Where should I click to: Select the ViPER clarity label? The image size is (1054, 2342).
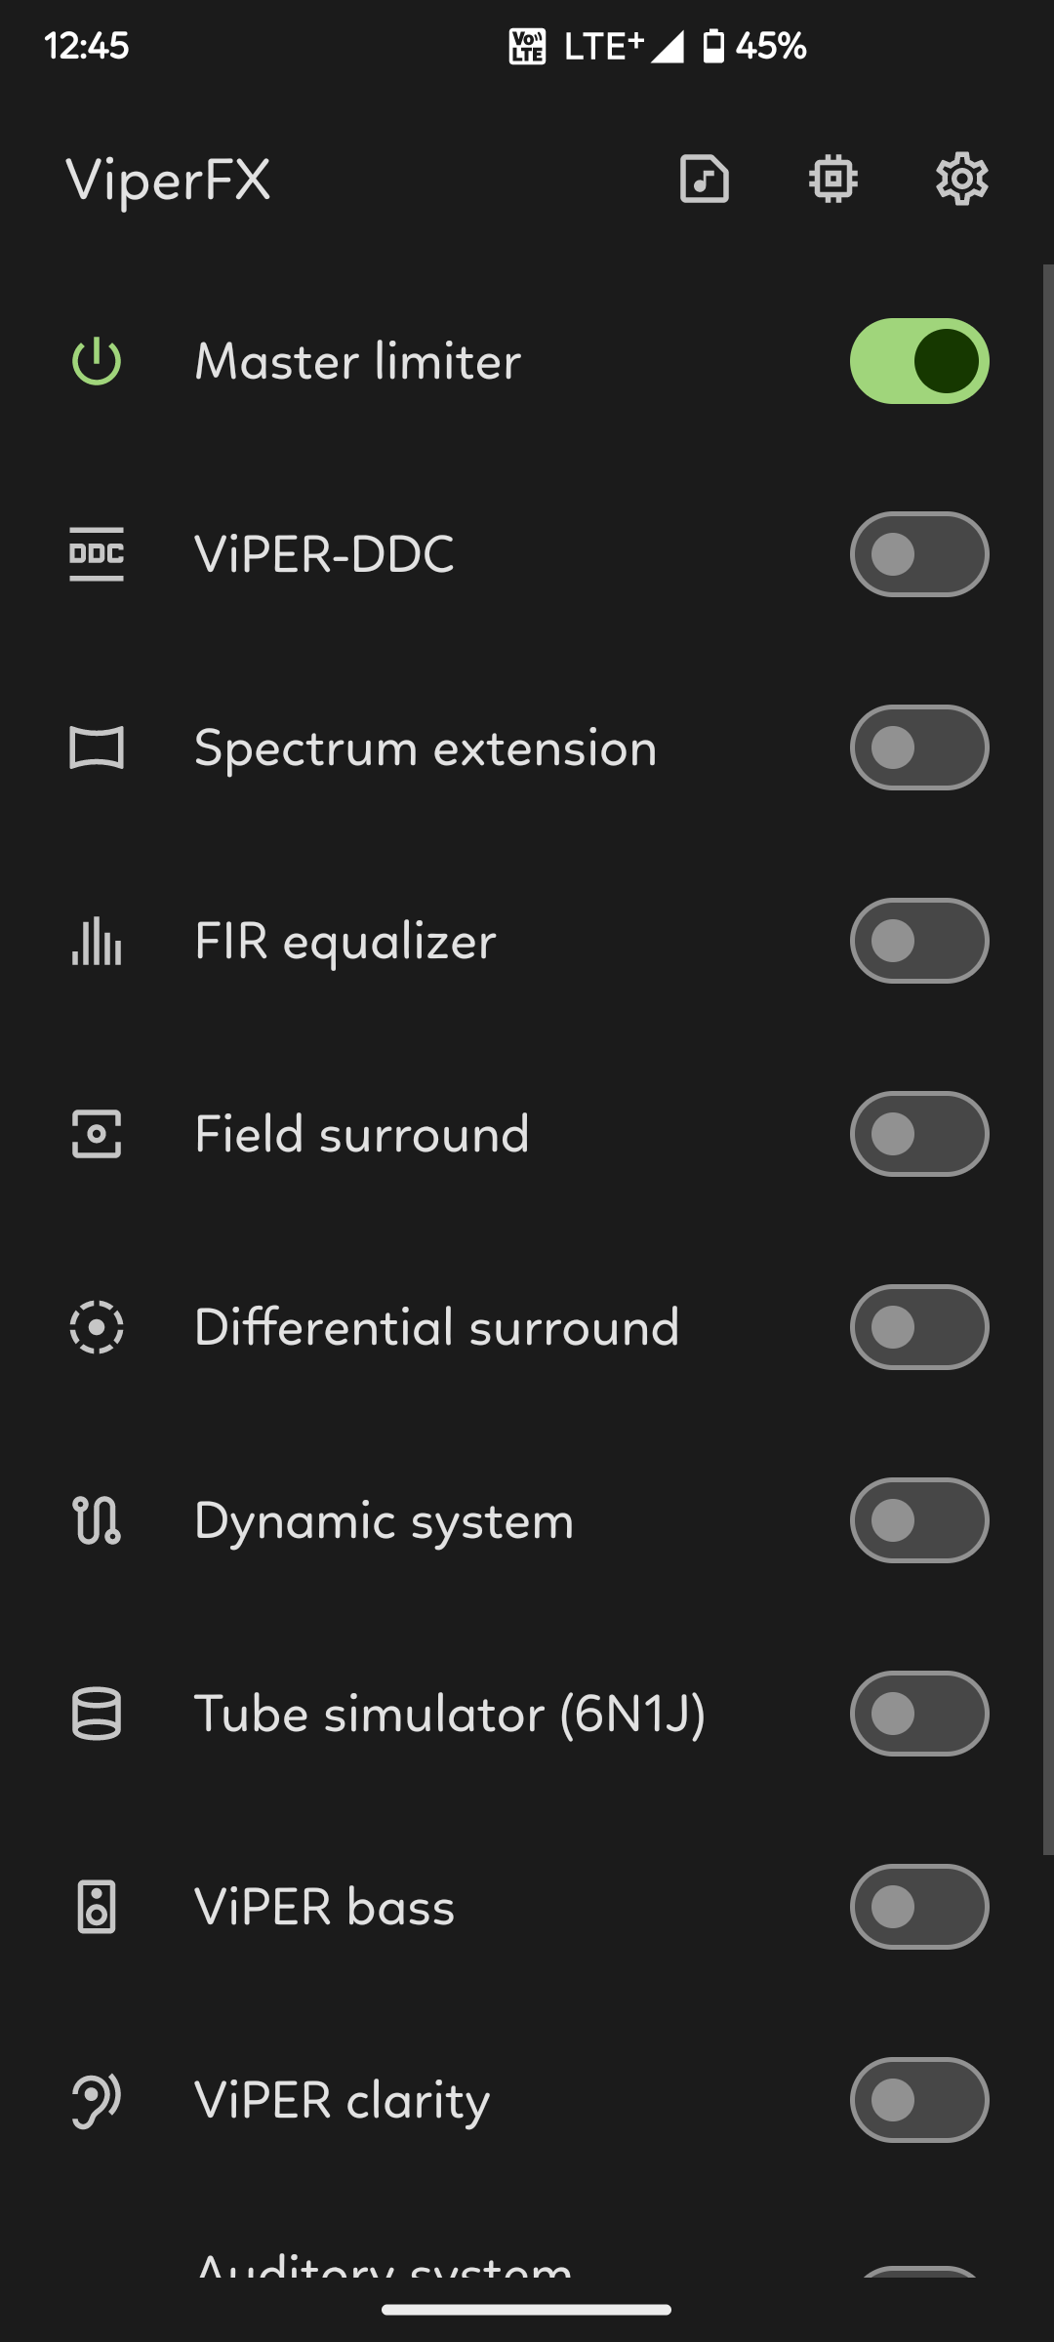pos(342,2100)
